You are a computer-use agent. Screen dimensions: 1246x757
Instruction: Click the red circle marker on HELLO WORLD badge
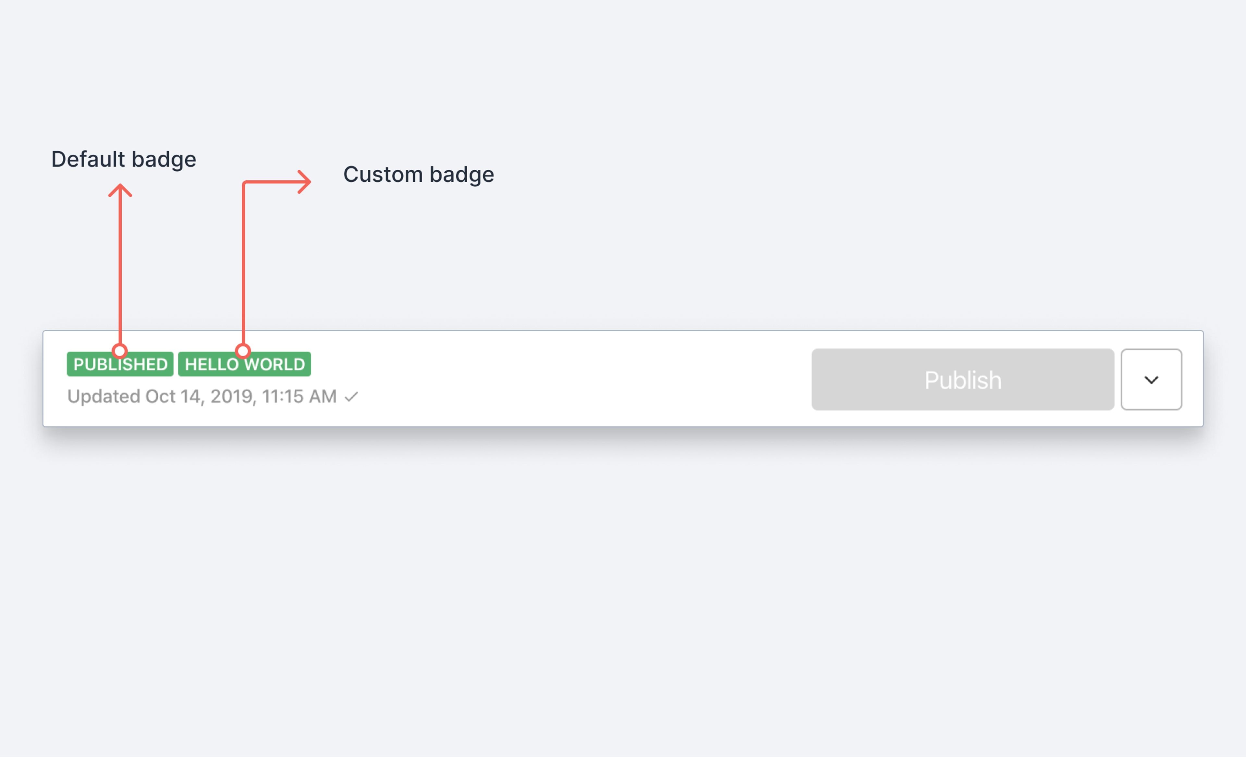click(243, 350)
